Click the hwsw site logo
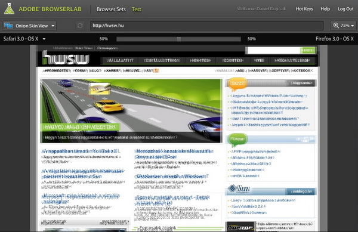Viewport: 358px width, 232px height. click(x=66, y=57)
